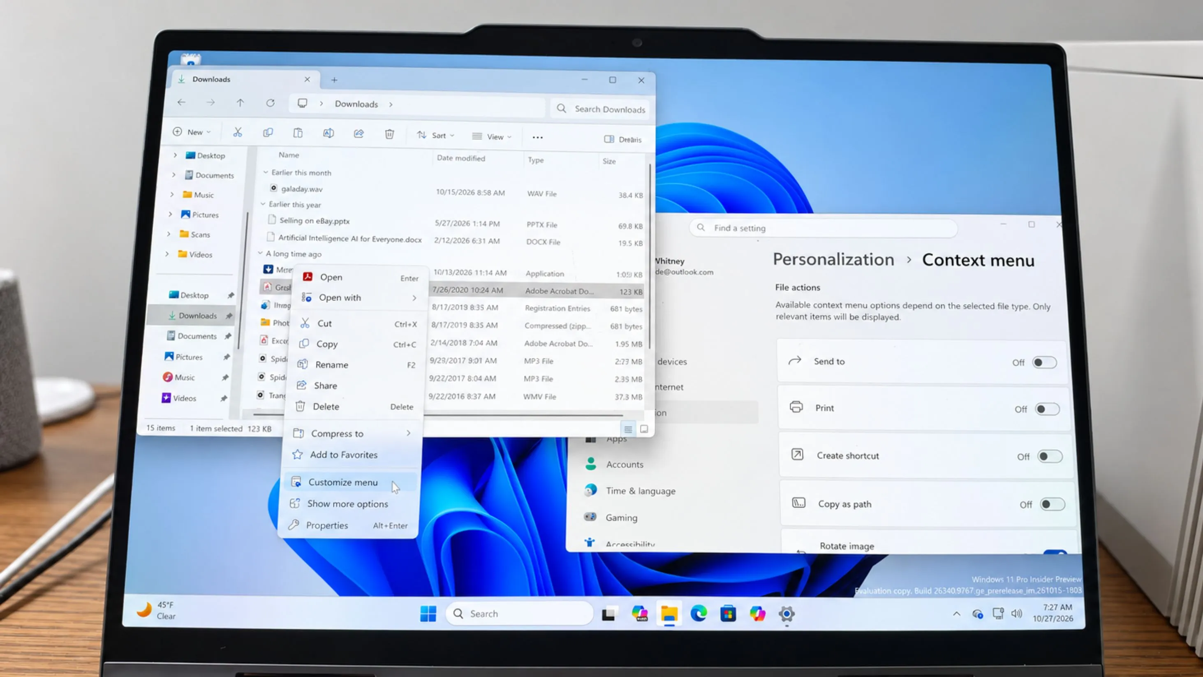Switch to thumbnails view icon in Explorer status bar
The height and width of the screenshot is (677, 1203).
click(644, 429)
